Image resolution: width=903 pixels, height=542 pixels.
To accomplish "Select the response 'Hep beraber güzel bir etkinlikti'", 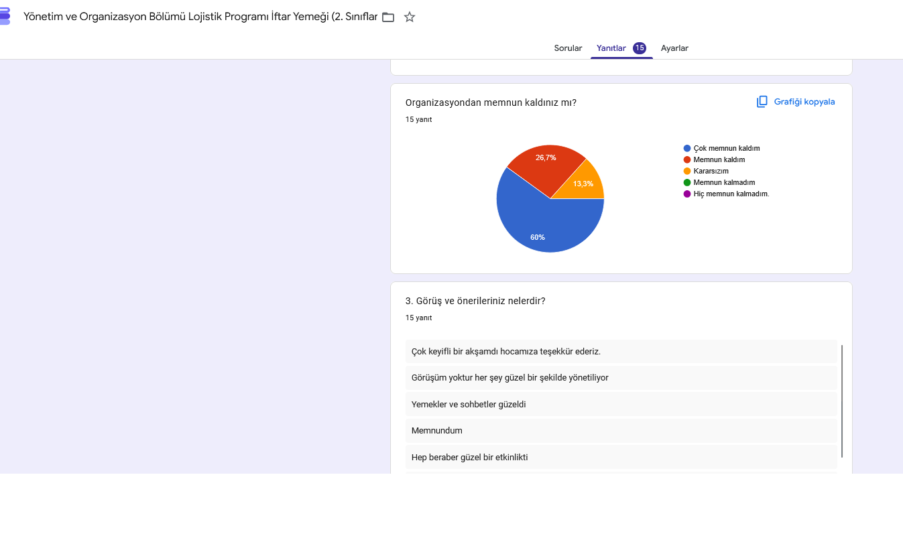I will (621, 457).
